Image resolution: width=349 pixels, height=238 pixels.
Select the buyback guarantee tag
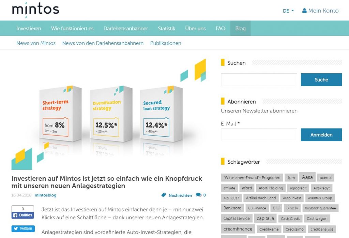coord(320,208)
